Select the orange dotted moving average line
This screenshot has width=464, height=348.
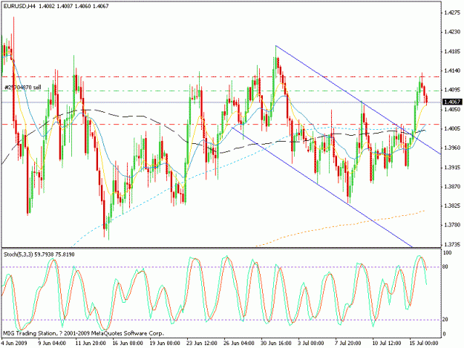340,226
